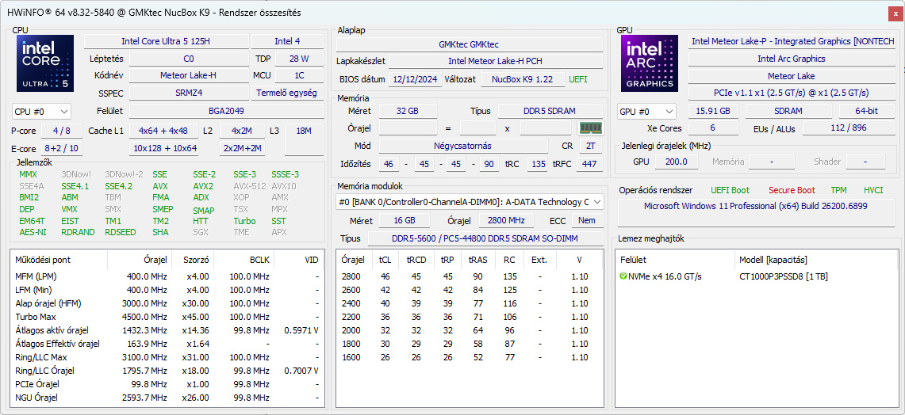The height and width of the screenshot is (415, 905).
Task: Select the CT1000P3PSSD8 drive entry
Action: [784, 276]
